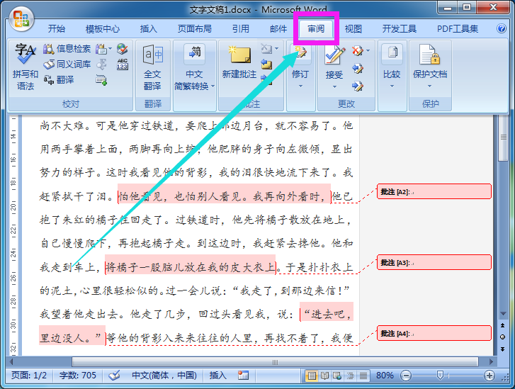Open Thesaurus (同义词库)
Viewport: 515px width, 389px height.
click(67, 64)
